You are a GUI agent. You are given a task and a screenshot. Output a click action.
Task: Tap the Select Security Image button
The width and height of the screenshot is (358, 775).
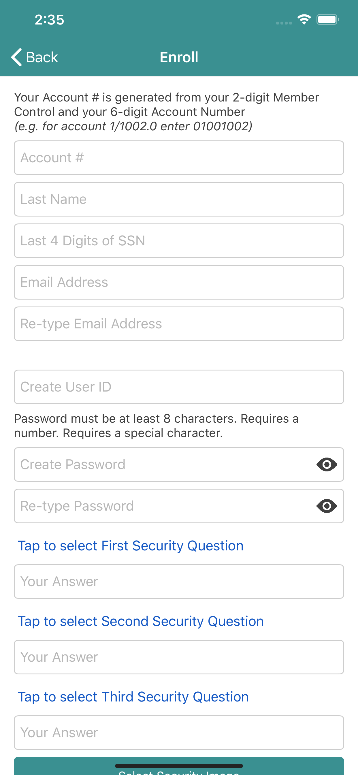pyautogui.click(x=179, y=766)
